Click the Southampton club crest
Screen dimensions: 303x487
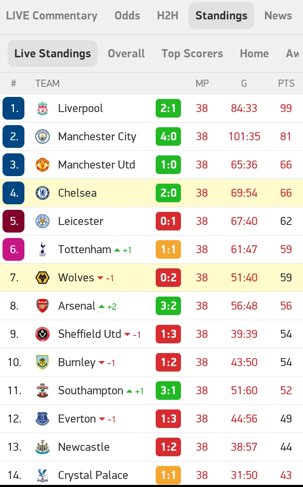43,391
